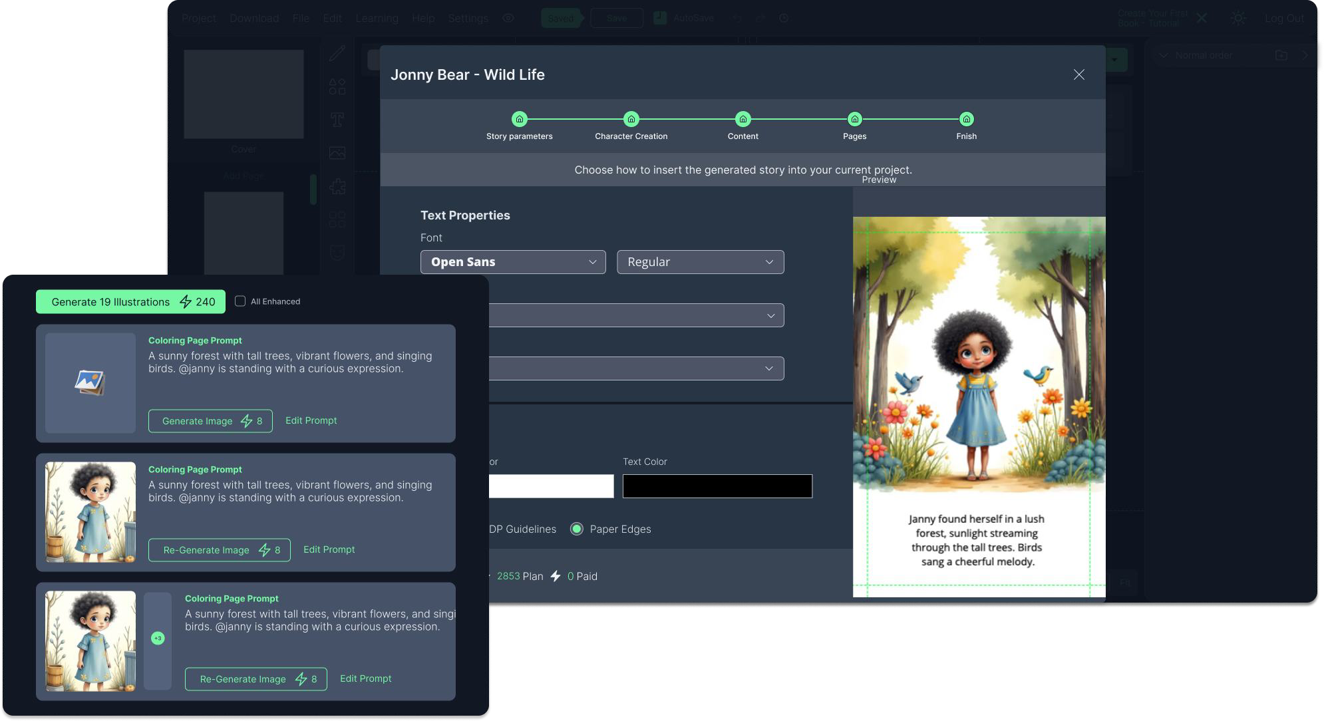
Task: Click the green dropdown arrow behind the dialog
Action: tap(1114, 59)
